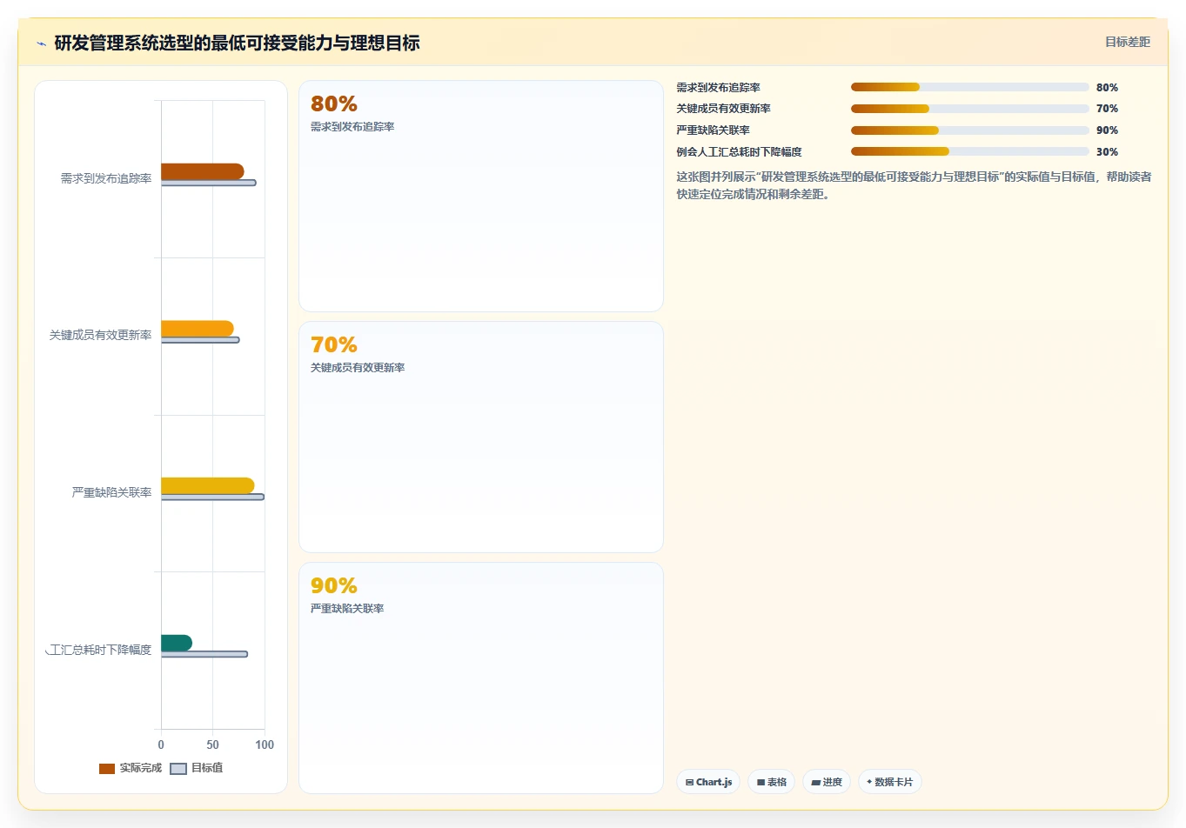Viewport: 1186px width, 828px height.
Task: Click the 70% value in the progress list
Action: tap(1107, 109)
